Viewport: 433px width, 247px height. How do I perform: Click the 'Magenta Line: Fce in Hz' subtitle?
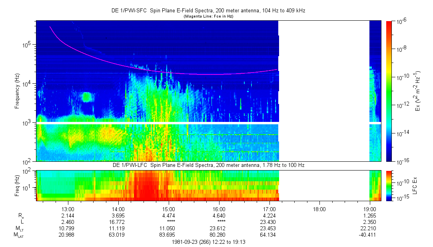[x=208, y=16]
